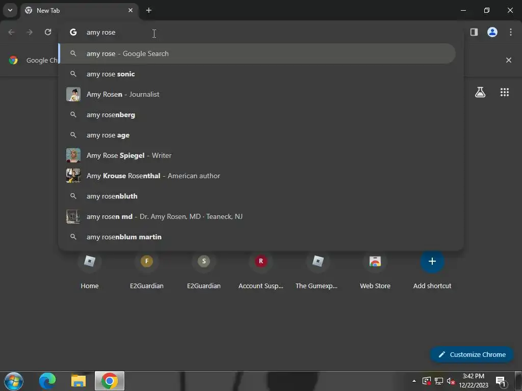Open the E2Guardian shortcut with S icon

[x=204, y=271]
